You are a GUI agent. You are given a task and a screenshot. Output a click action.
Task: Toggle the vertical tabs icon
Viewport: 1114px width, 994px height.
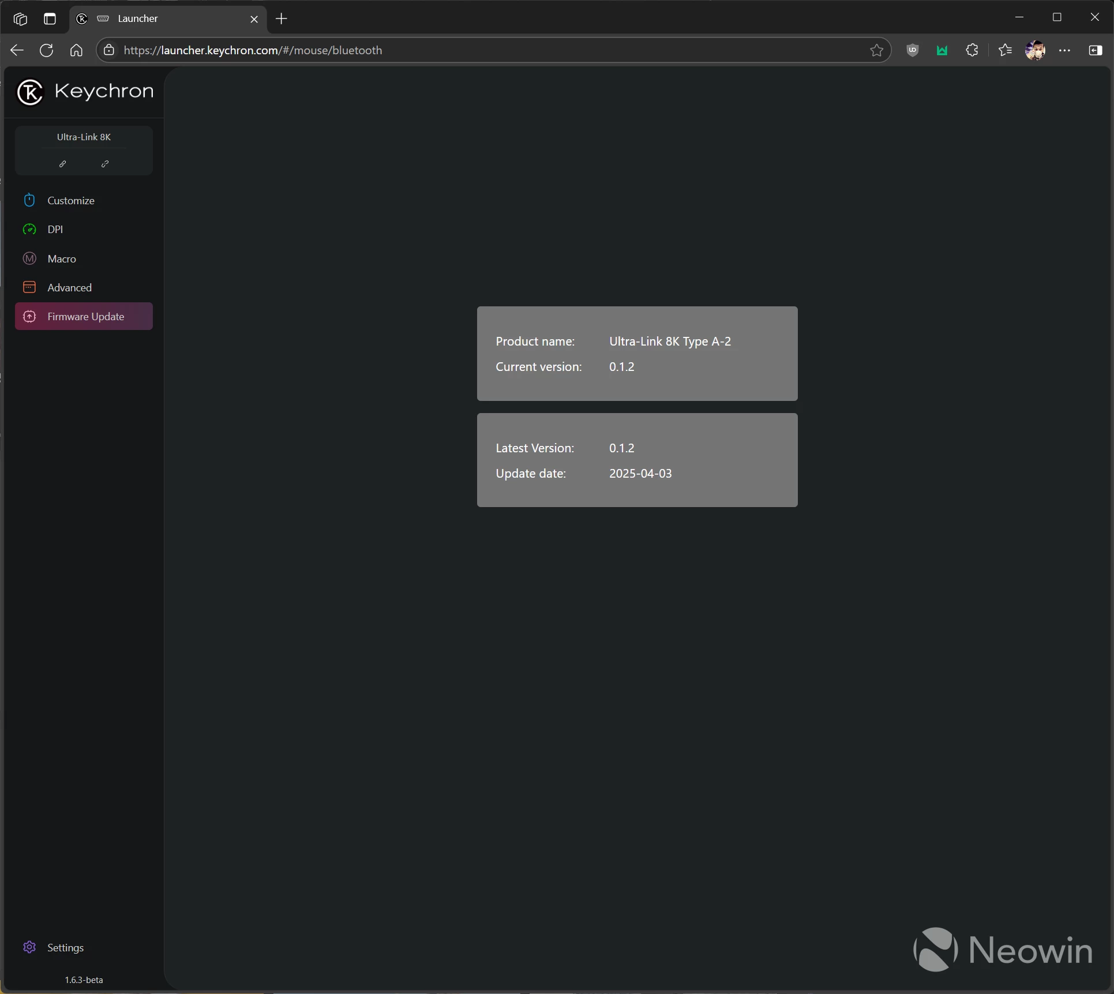click(x=50, y=18)
